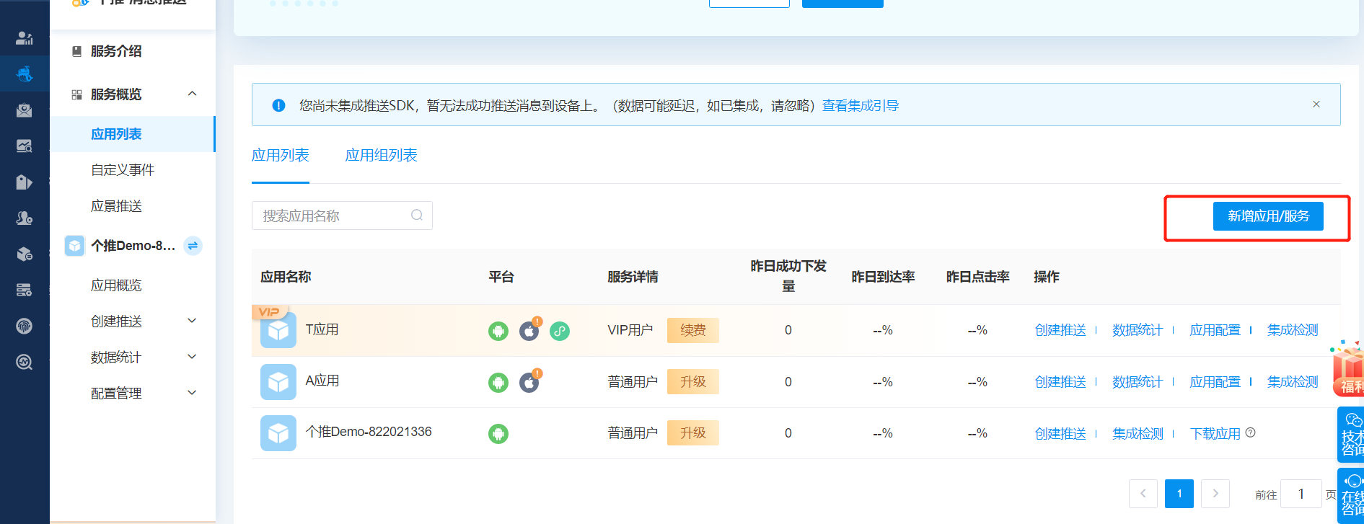Image resolution: width=1364 pixels, height=524 pixels.
Task: Open the image search icon in dark sidebar
Action: click(25, 146)
